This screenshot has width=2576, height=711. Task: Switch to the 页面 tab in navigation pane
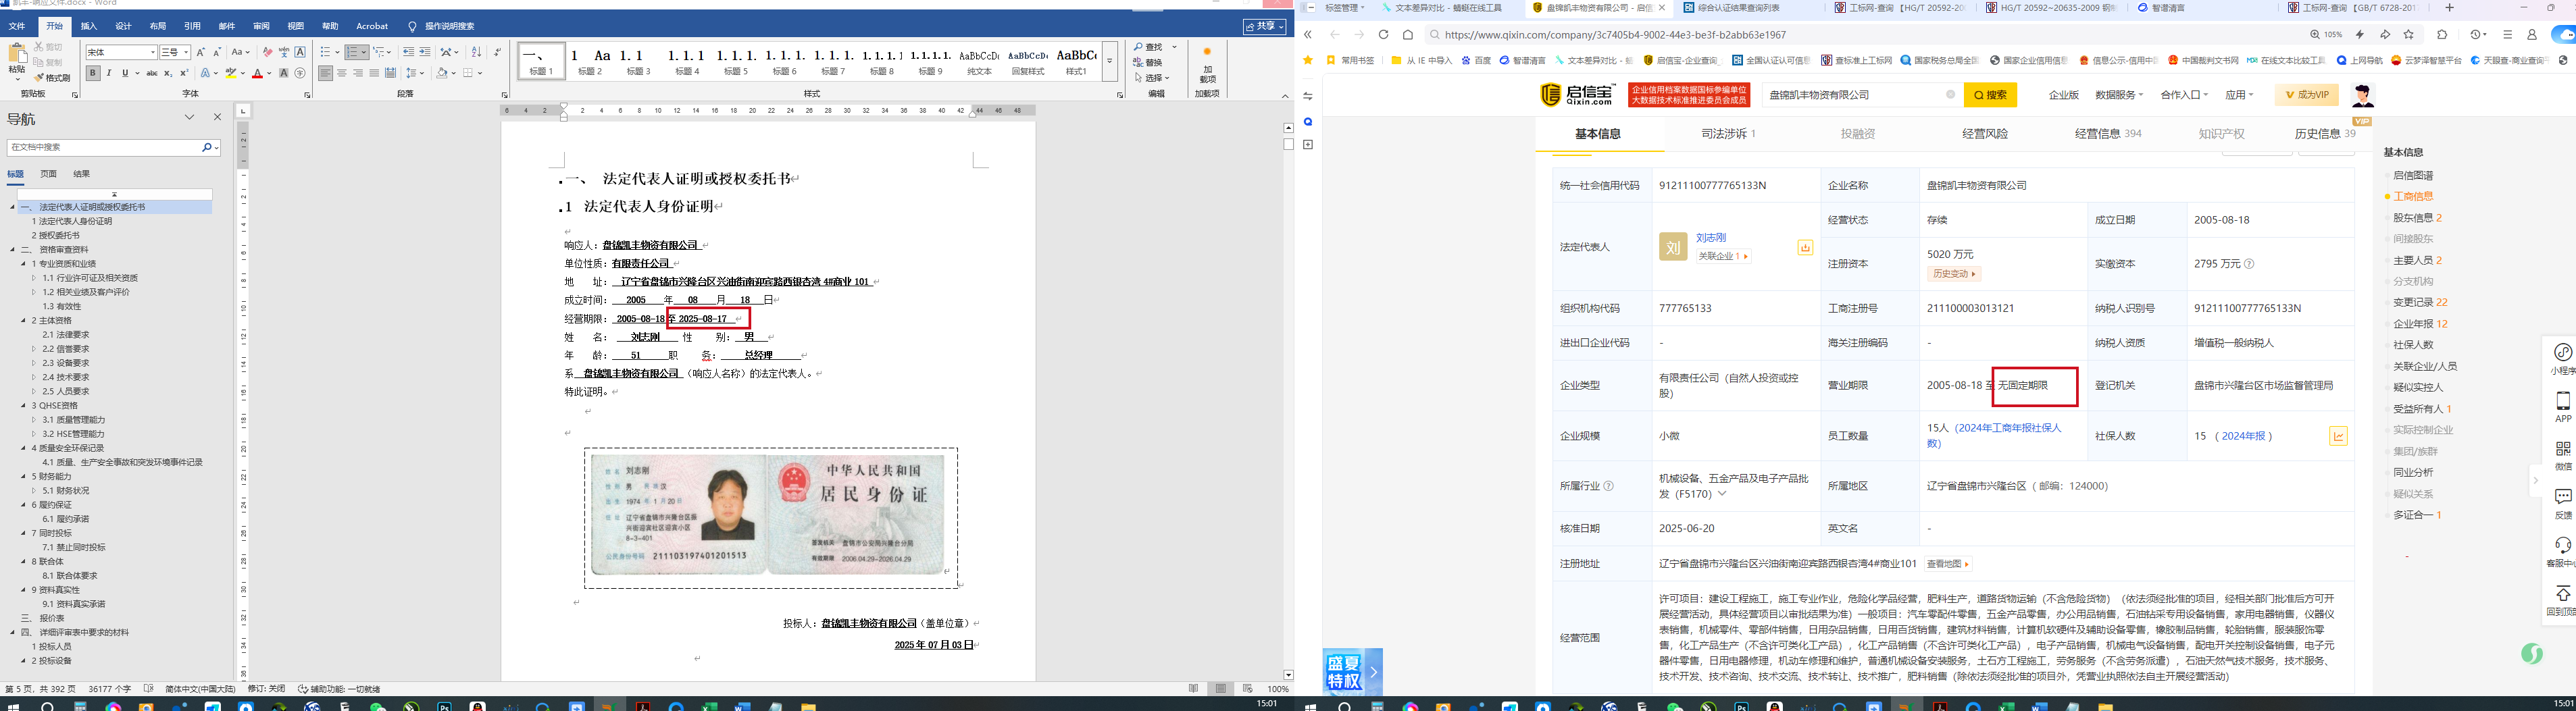pos(48,174)
